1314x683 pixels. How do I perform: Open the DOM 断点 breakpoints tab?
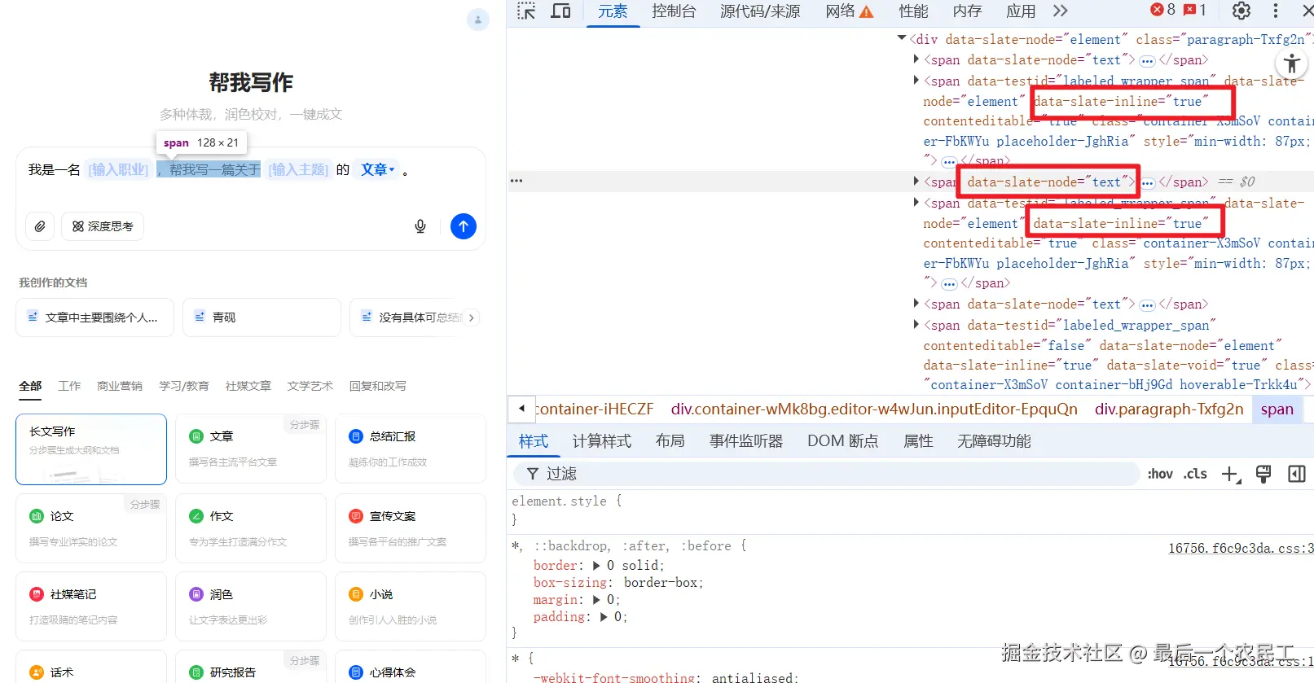[842, 441]
